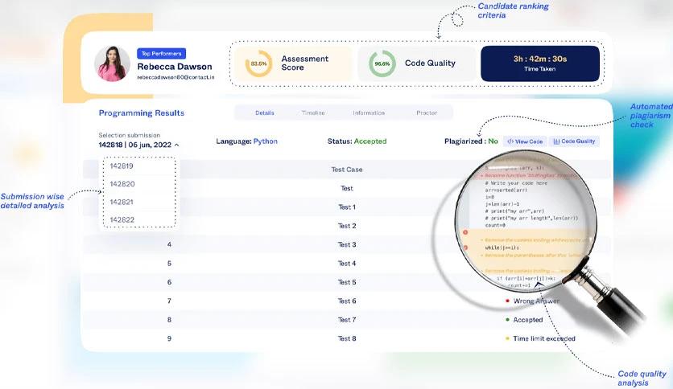Click the Code Quality button near Plagiarized
This screenshot has height=389, width=673.
[x=574, y=141]
